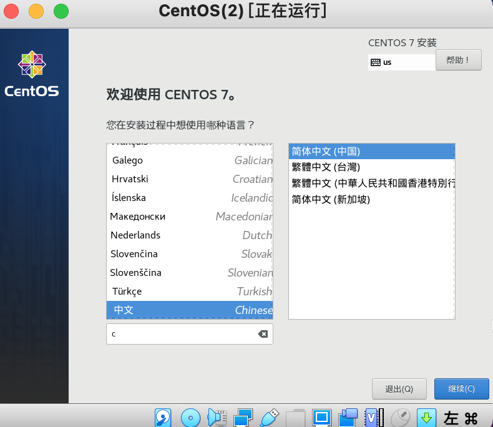The image size is (493, 427).
Task: Minimize the VM window with yellow button
Action: (x=36, y=11)
